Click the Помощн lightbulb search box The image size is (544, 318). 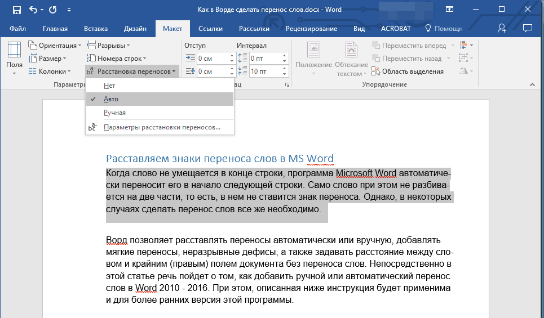click(x=444, y=29)
